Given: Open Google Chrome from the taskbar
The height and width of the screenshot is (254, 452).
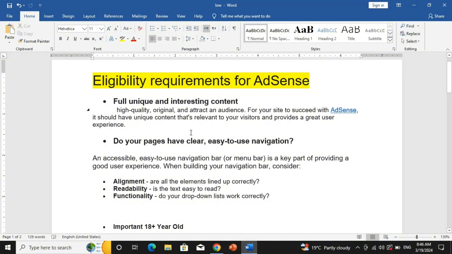Looking at the screenshot, I should click(x=216, y=247).
